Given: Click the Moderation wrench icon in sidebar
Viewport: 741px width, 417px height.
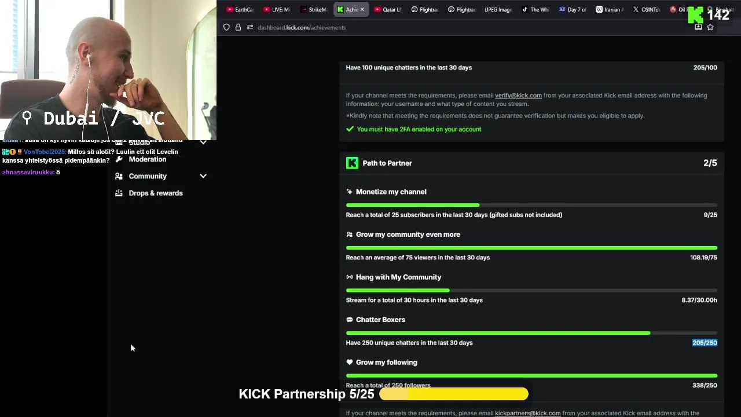Looking at the screenshot, I should click(x=119, y=159).
